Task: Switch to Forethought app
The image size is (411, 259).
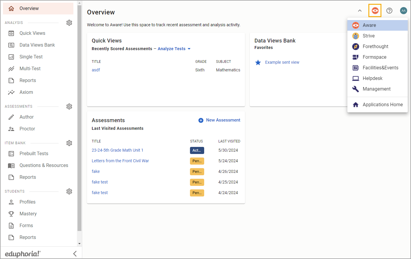Action: pos(378,47)
